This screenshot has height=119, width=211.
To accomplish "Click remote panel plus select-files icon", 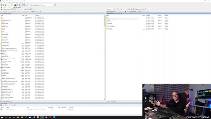I will coord(144,12).
